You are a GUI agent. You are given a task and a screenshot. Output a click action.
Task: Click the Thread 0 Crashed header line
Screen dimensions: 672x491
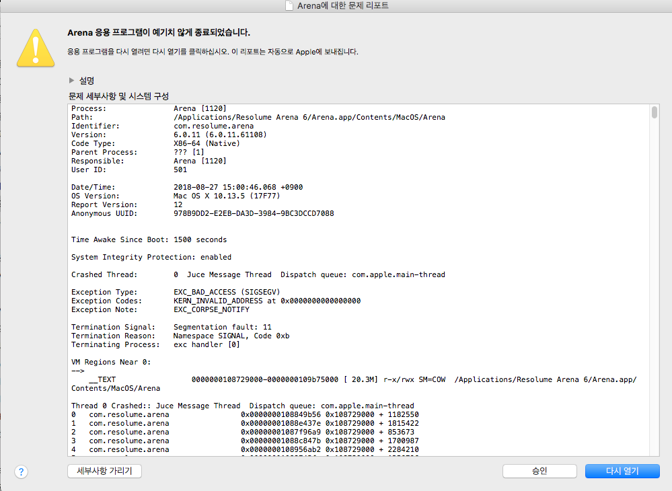242,406
